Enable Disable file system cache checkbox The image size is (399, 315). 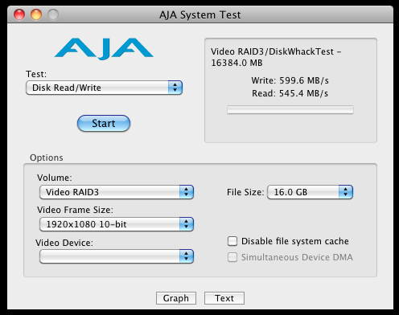point(232,241)
